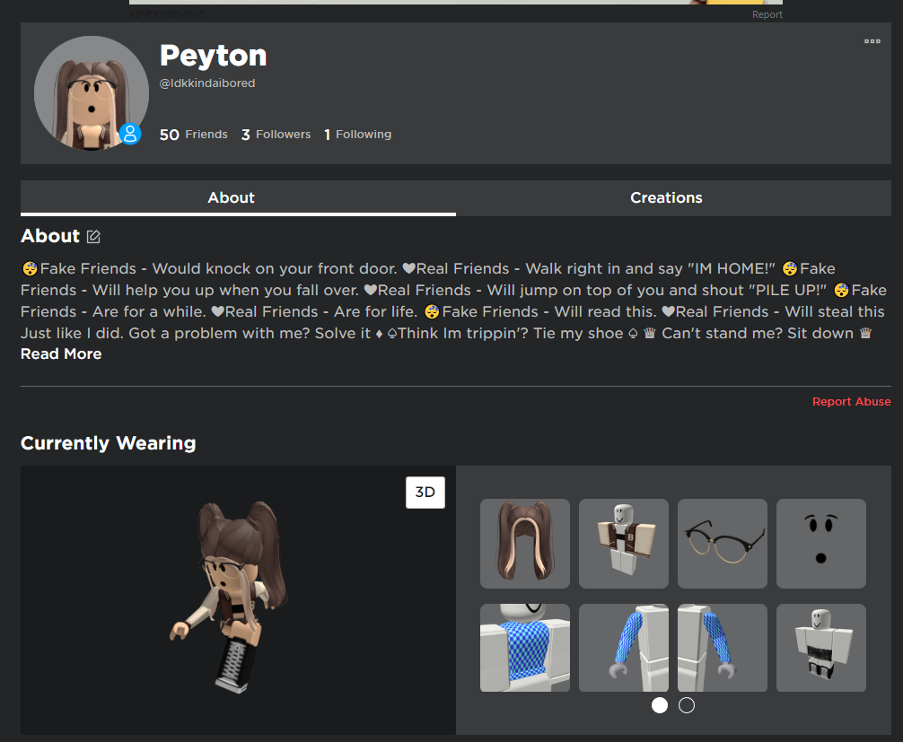Click Report Abuse link
Viewport: 903px width, 742px height.
[851, 402]
